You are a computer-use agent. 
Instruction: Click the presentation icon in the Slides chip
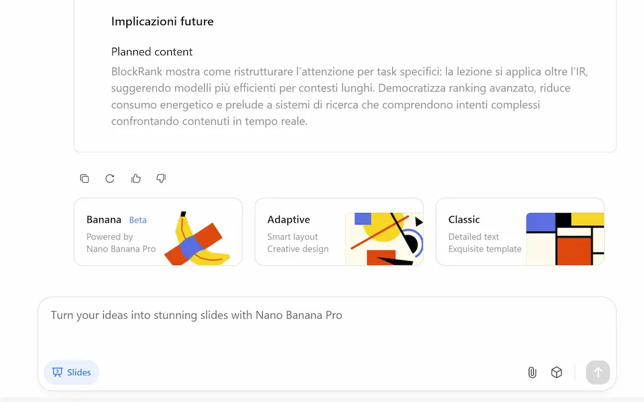(57, 372)
